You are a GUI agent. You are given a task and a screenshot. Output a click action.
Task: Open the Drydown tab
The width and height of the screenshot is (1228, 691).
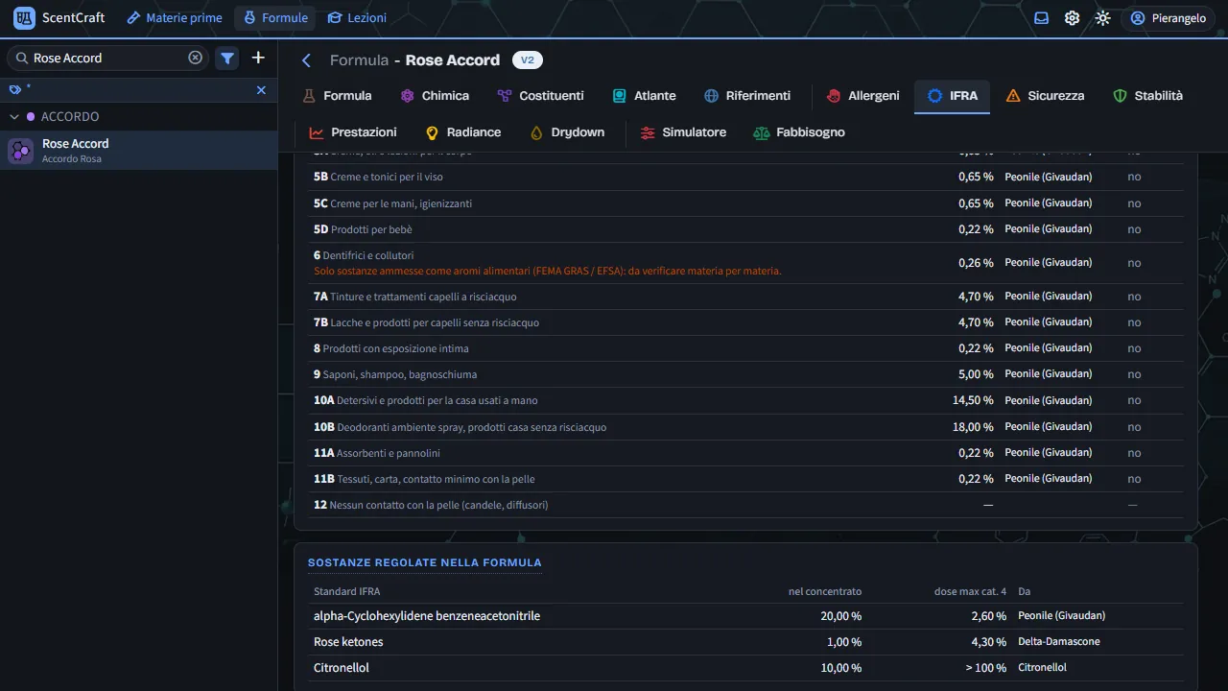566,132
